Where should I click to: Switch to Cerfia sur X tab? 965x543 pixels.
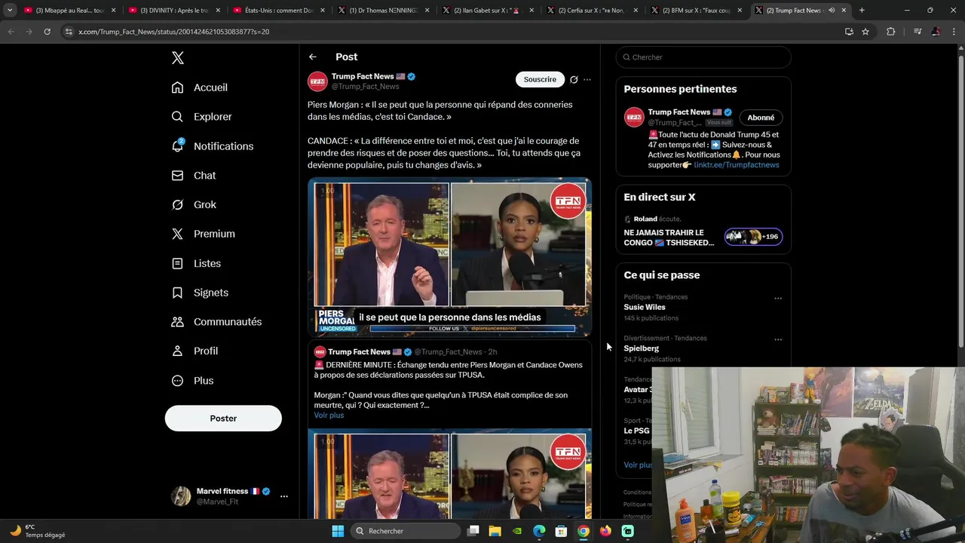pos(592,11)
